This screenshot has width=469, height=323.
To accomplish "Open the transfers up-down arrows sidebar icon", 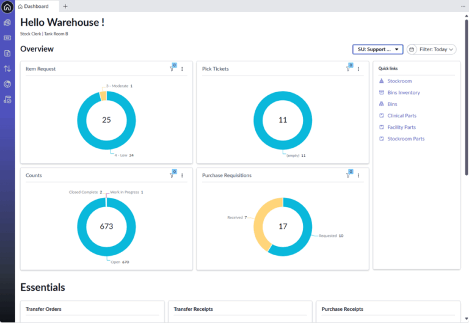I will pos(7,69).
